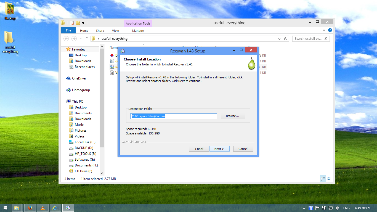Switch Explorer to large icons view
The width and height of the screenshot is (377, 212).
pyautogui.click(x=329, y=179)
